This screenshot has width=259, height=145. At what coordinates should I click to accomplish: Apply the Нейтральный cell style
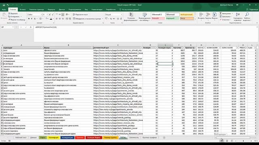point(187,14)
